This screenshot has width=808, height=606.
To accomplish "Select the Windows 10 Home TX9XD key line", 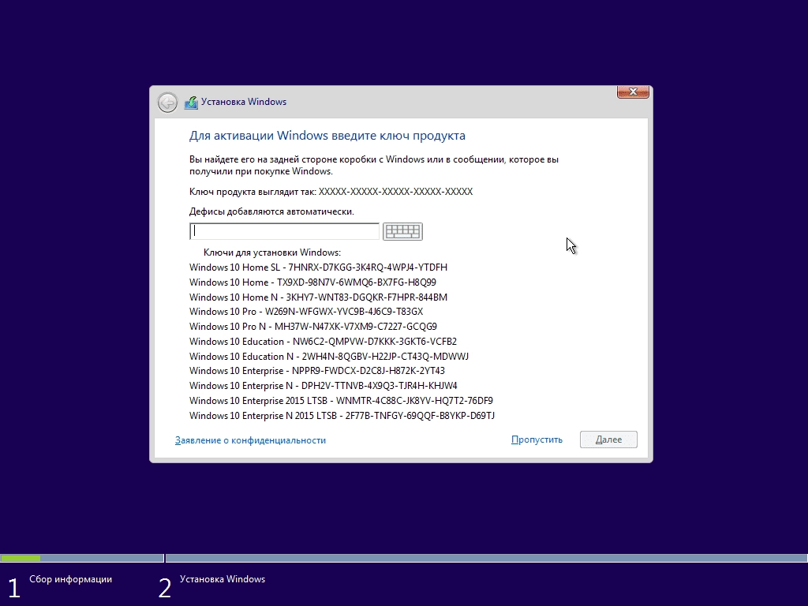I will point(312,282).
